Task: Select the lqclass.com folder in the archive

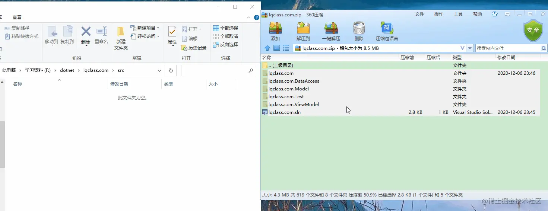Action: coord(400,73)
